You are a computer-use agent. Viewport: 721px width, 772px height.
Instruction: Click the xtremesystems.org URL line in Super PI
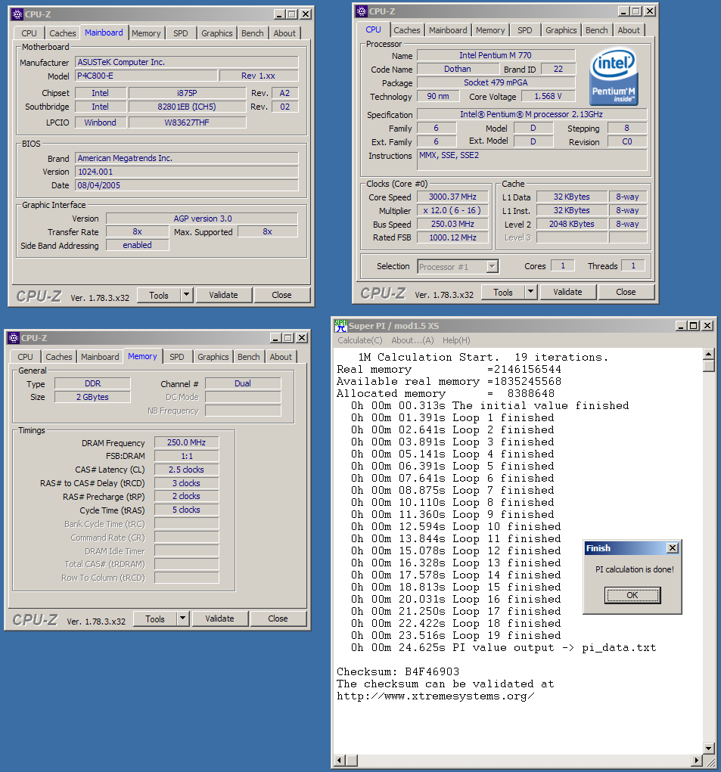coord(435,696)
